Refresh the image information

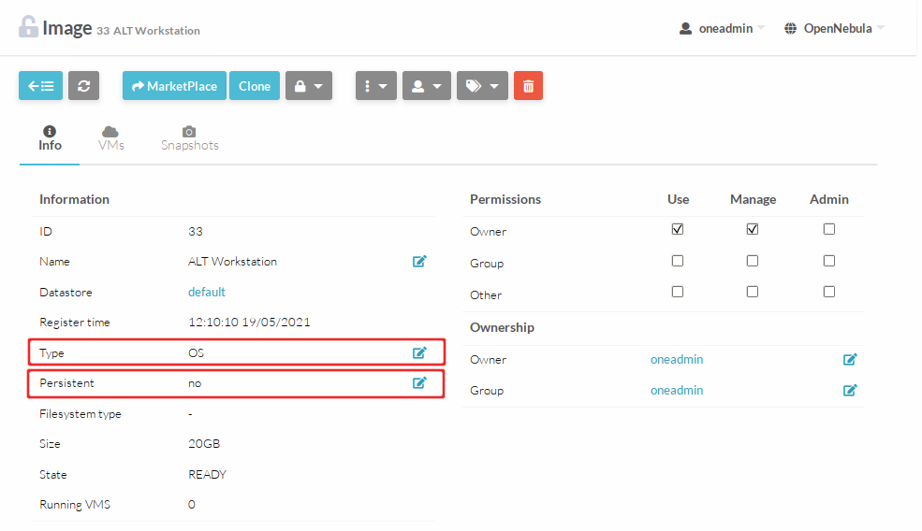[83, 86]
